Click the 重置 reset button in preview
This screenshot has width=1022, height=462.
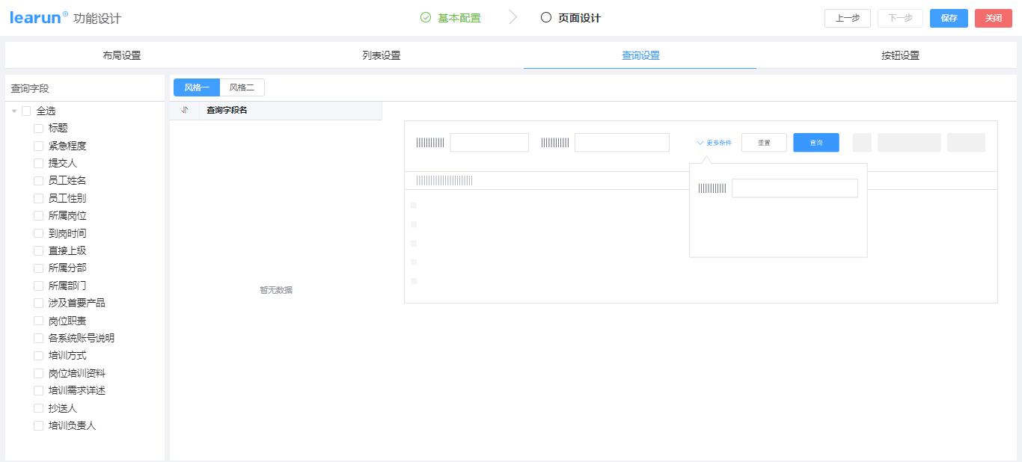763,142
